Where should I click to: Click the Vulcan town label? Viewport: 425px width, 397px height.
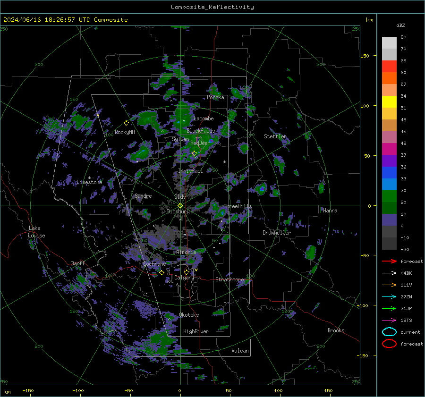240,351
